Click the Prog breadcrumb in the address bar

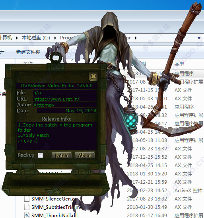click(x=66, y=38)
